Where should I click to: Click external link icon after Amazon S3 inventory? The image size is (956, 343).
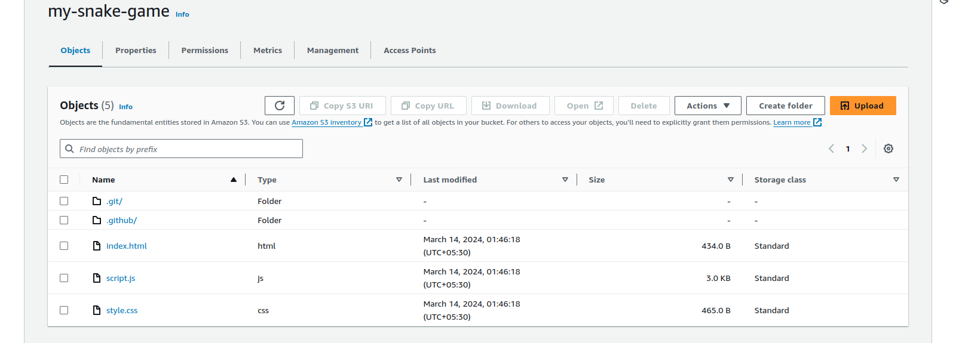click(368, 122)
